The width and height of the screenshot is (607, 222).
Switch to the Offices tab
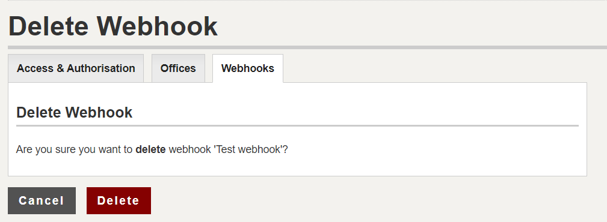point(178,68)
